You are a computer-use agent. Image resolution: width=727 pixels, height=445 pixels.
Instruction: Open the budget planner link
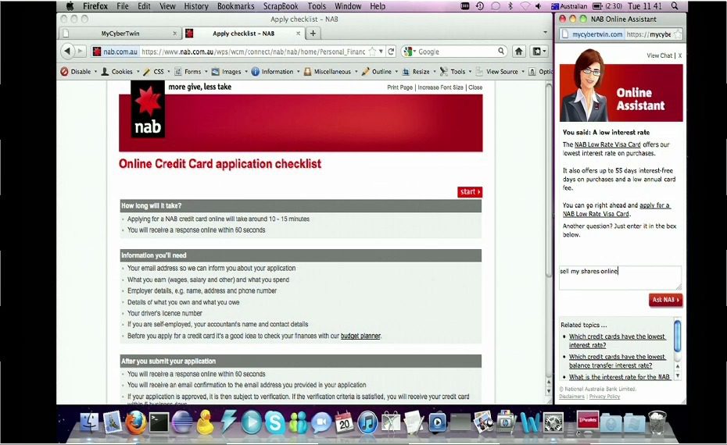(x=360, y=336)
